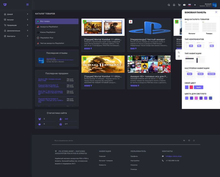Screen dimensions: 220x177
Task: Click the Apply color button
Action: (198, 87)
